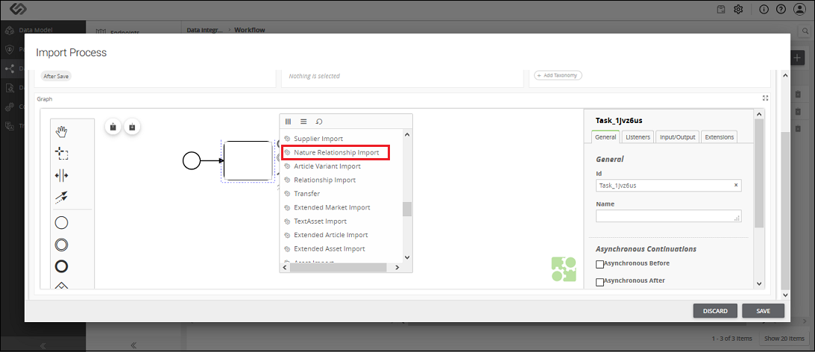815x352 pixels.
Task: Choose Extended Asset Import option
Action: [329, 248]
